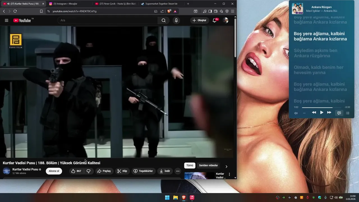Open the music player more options ellipsis

(x=304, y=113)
